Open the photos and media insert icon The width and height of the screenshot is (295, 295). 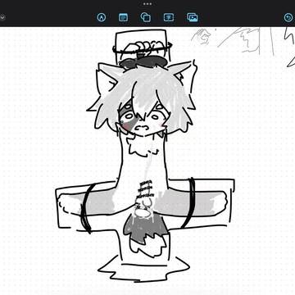(x=193, y=17)
